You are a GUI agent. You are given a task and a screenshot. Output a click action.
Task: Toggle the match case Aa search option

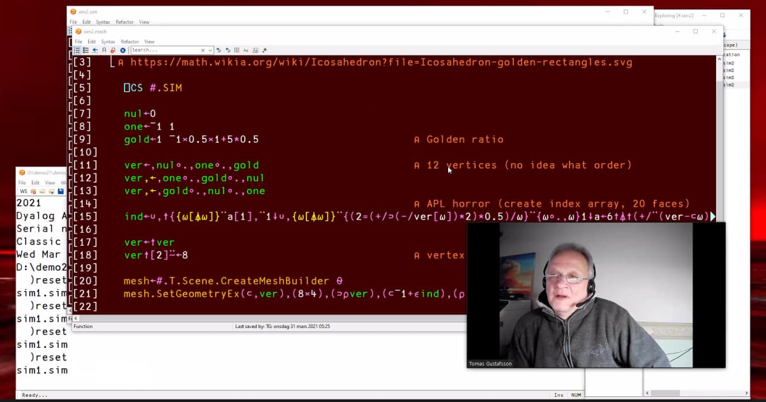(246, 50)
